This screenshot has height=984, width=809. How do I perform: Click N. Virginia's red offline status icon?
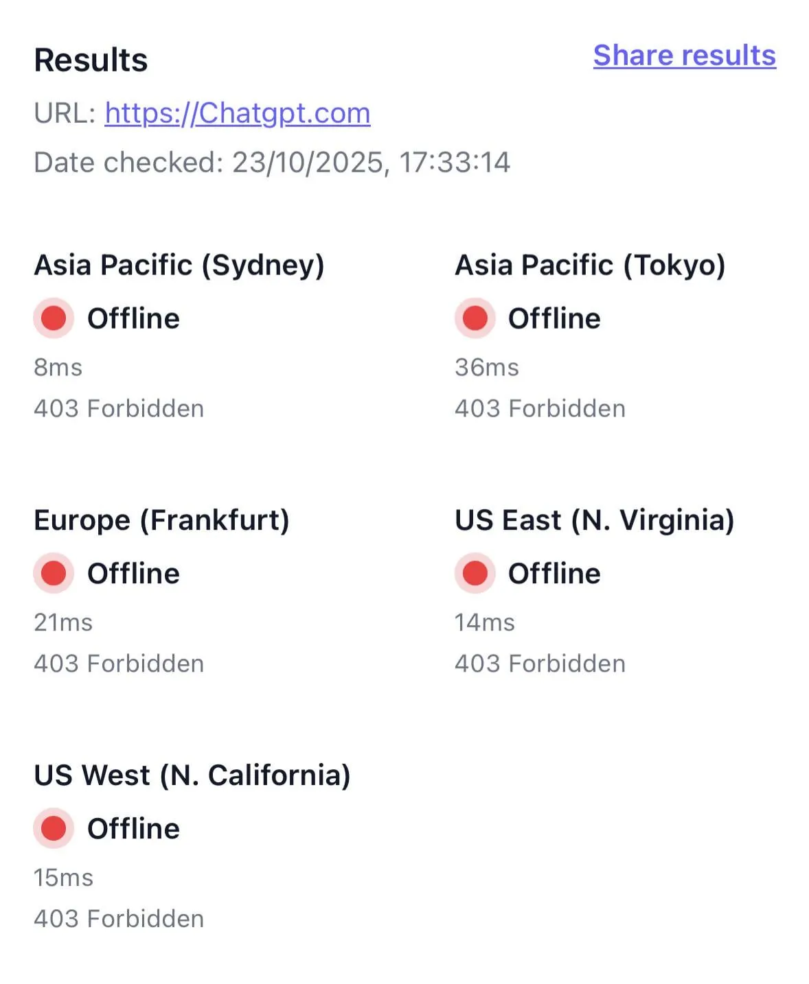pos(475,573)
